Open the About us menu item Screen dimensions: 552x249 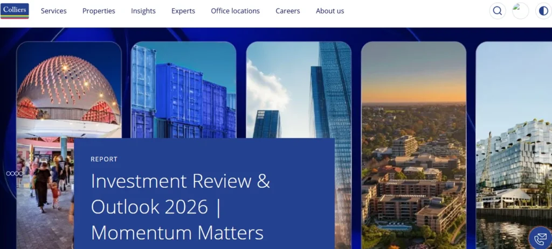click(x=330, y=11)
